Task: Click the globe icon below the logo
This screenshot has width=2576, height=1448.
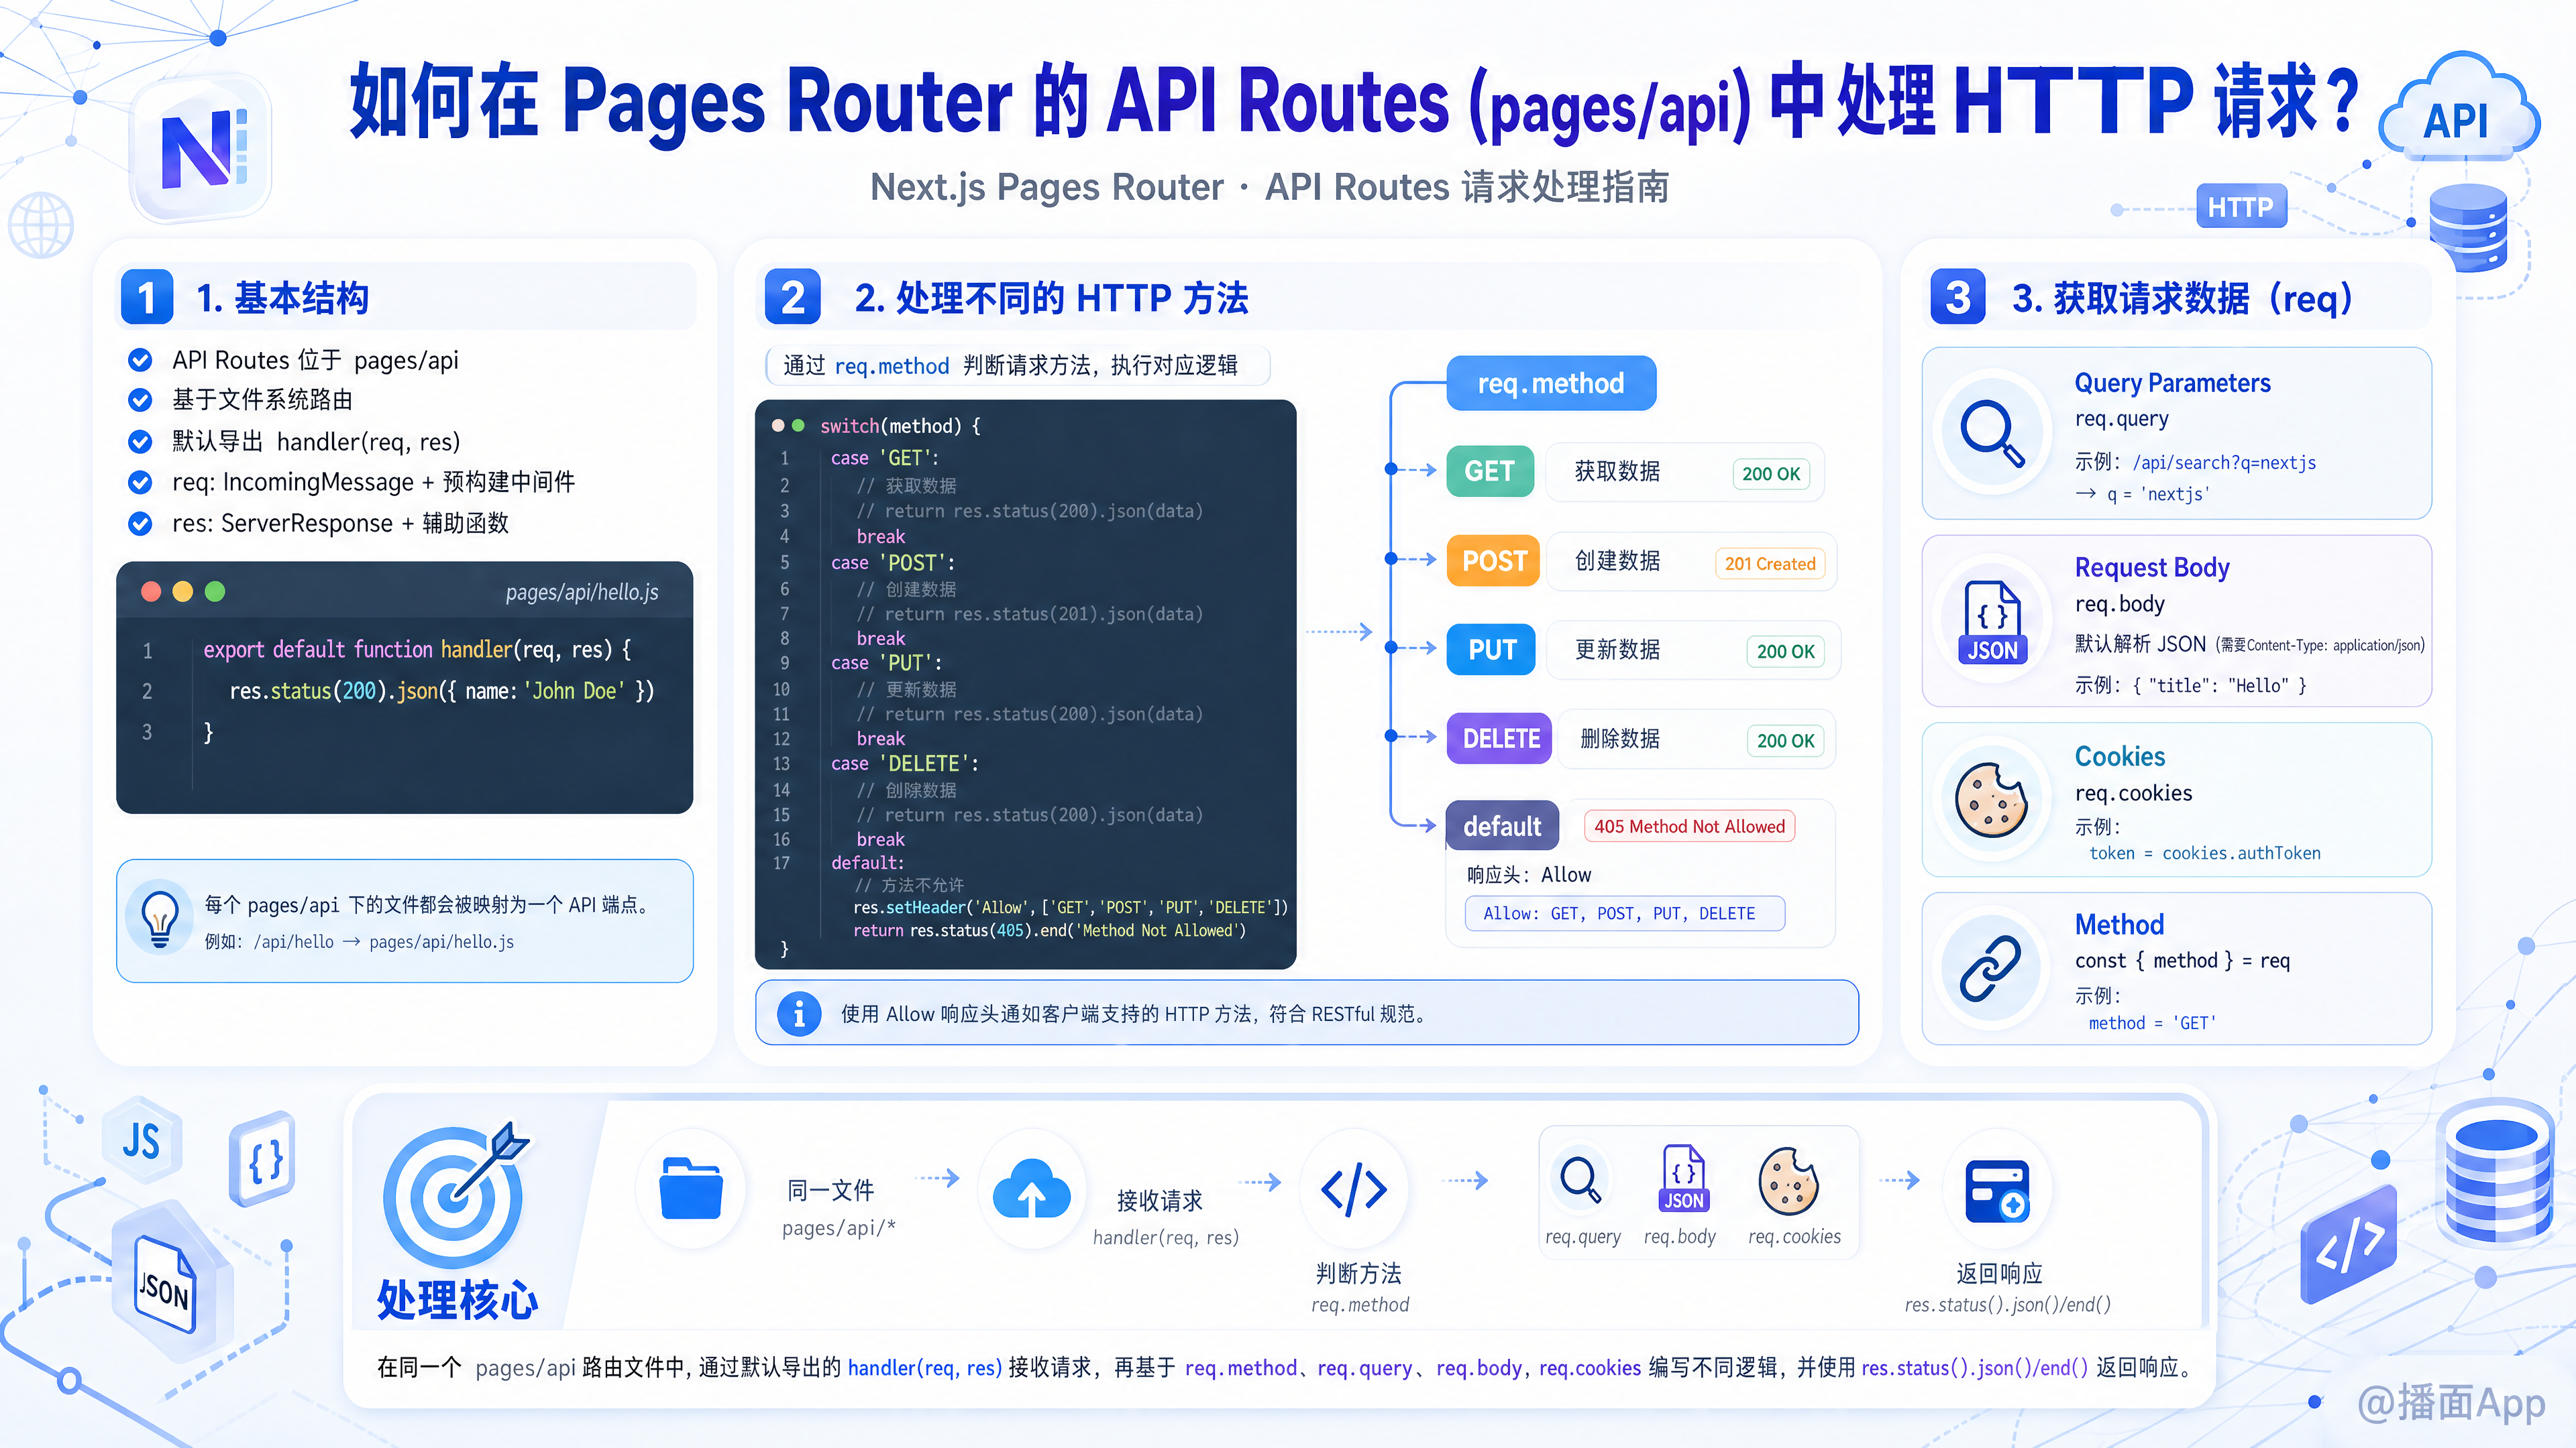Action: click(x=41, y=224)
